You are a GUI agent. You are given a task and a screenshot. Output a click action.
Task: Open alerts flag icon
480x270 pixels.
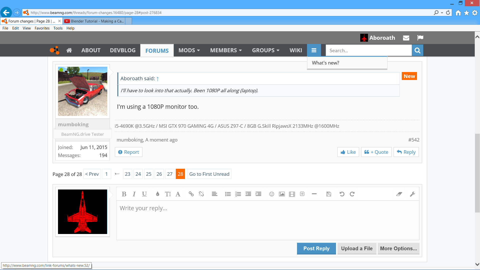420,38
